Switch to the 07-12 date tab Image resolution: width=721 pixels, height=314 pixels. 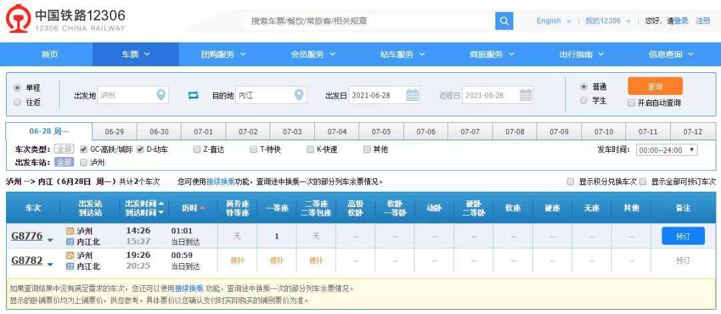[693, 132]
